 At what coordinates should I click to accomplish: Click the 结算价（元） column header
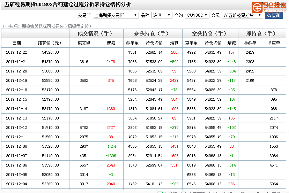click(x=50, y=43)
